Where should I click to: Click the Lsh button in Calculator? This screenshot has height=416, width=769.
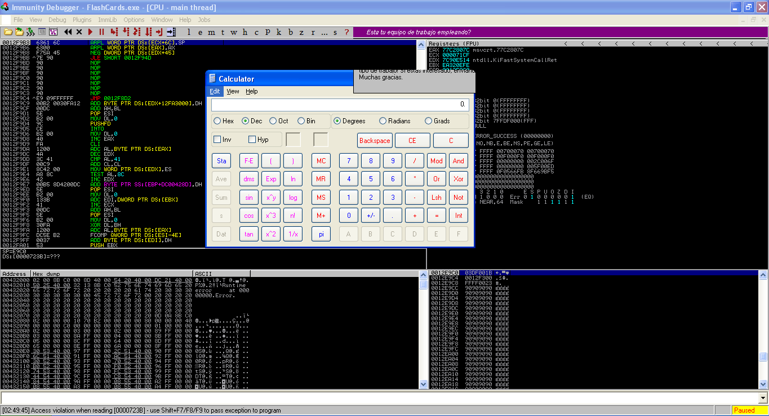[x=437, y=198]
